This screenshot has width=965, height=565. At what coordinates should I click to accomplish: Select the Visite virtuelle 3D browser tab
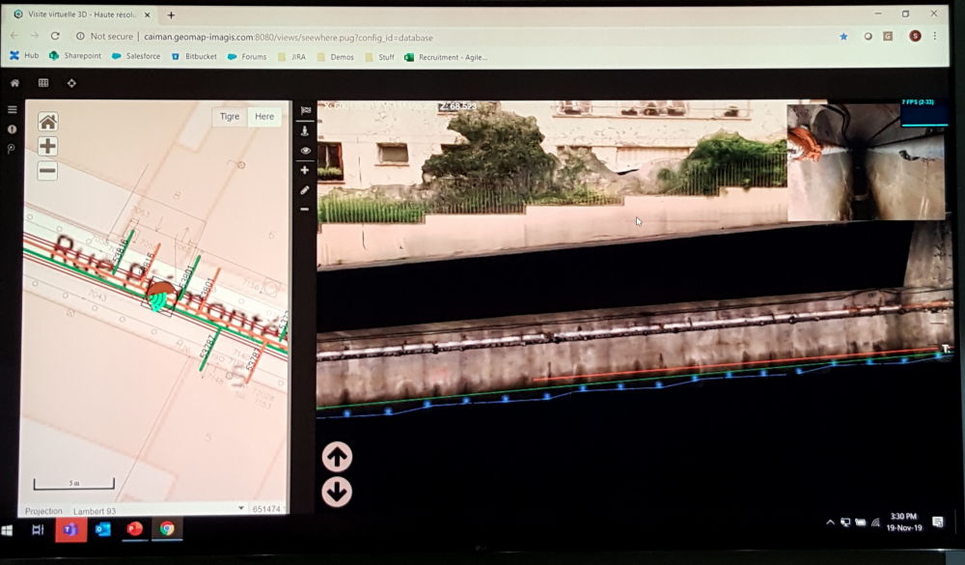(82, 14)
